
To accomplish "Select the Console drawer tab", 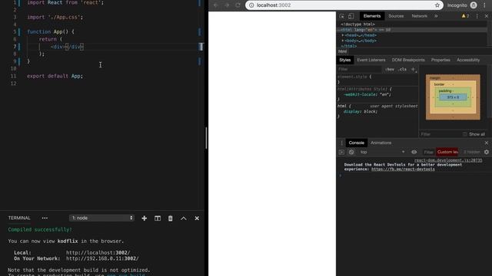I will point(356,143).
